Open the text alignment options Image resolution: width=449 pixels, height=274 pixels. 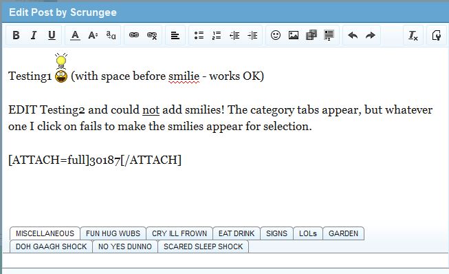pyautogui.click(x=175, y=35)
